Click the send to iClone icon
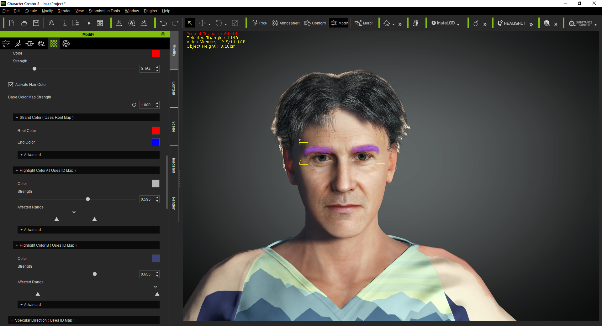Image resolution: width=602 pixels, height=326 pixels. click(63, 23)
